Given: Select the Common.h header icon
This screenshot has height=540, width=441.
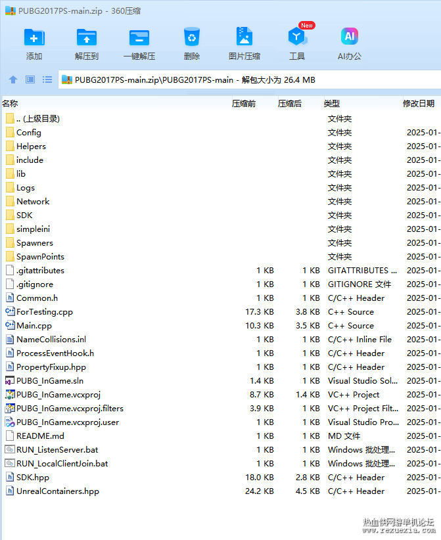Looking at the screenshot, I should 10,298.
